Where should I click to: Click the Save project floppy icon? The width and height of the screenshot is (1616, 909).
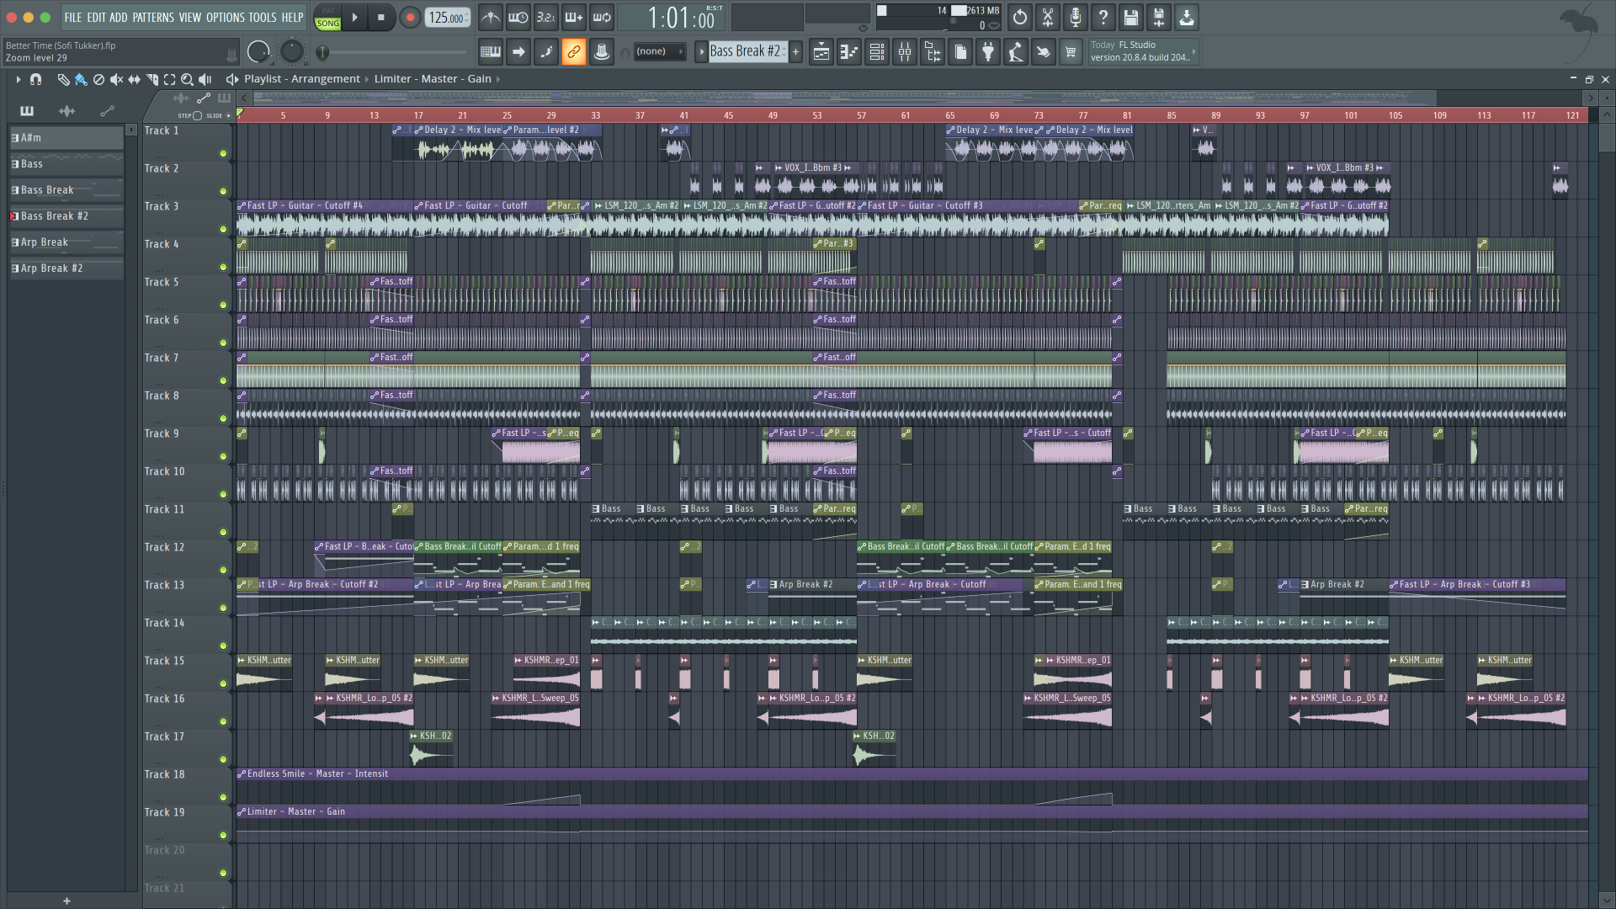click(x=1131, y=17)
